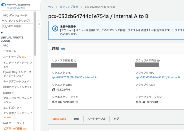Collapse the Virtual Private Cloud section triangle

pyautogui.click(x=2, y=33)
